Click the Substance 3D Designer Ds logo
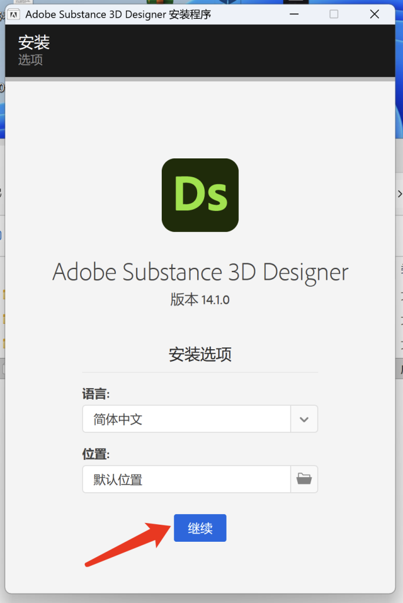 [x=200, y=195]
